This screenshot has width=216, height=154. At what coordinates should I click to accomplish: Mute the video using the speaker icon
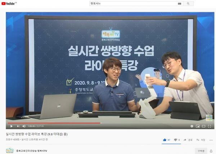tap(24, 126)
